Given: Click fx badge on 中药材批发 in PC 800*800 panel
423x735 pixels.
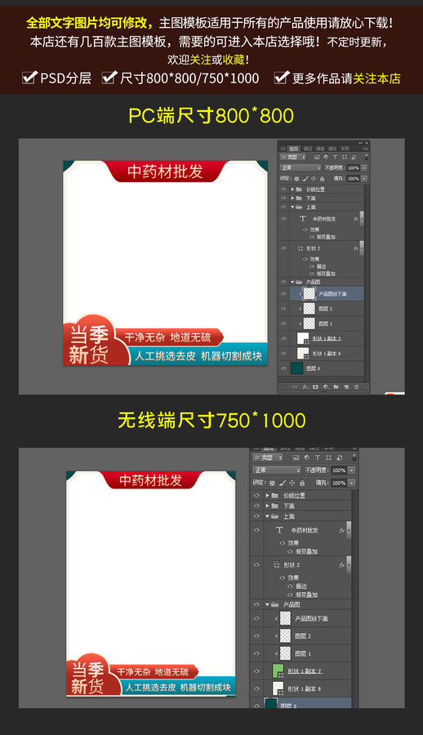Looking at the screenshot, I should [x=356, y=219].
